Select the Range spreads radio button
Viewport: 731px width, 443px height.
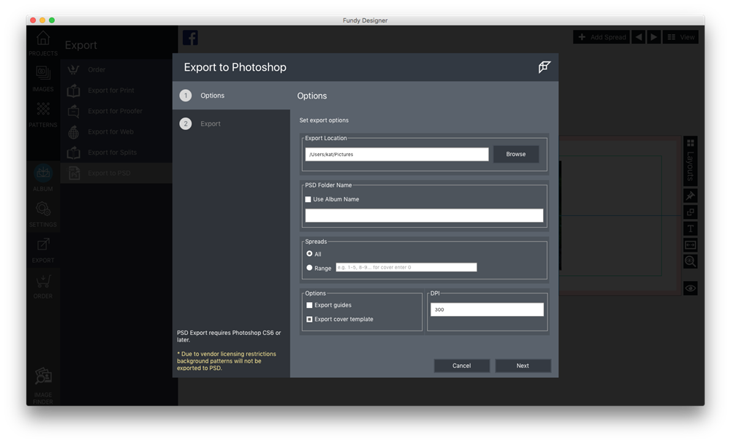point(309,268)
